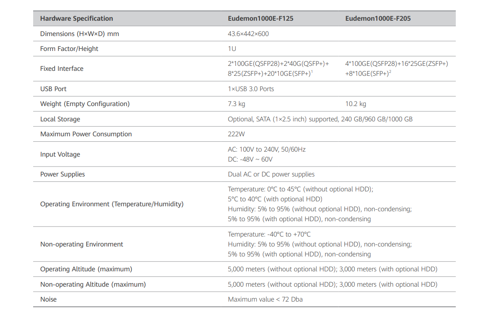Image resolution: width=491 pixels, height=314 pixels.
Task: Select the DC: -48V ~ 60V text
Action: pos(250,159)
